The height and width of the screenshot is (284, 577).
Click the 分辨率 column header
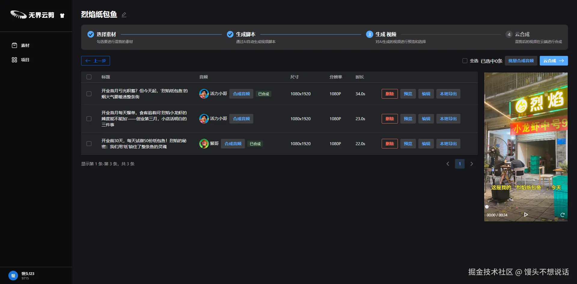336,77
